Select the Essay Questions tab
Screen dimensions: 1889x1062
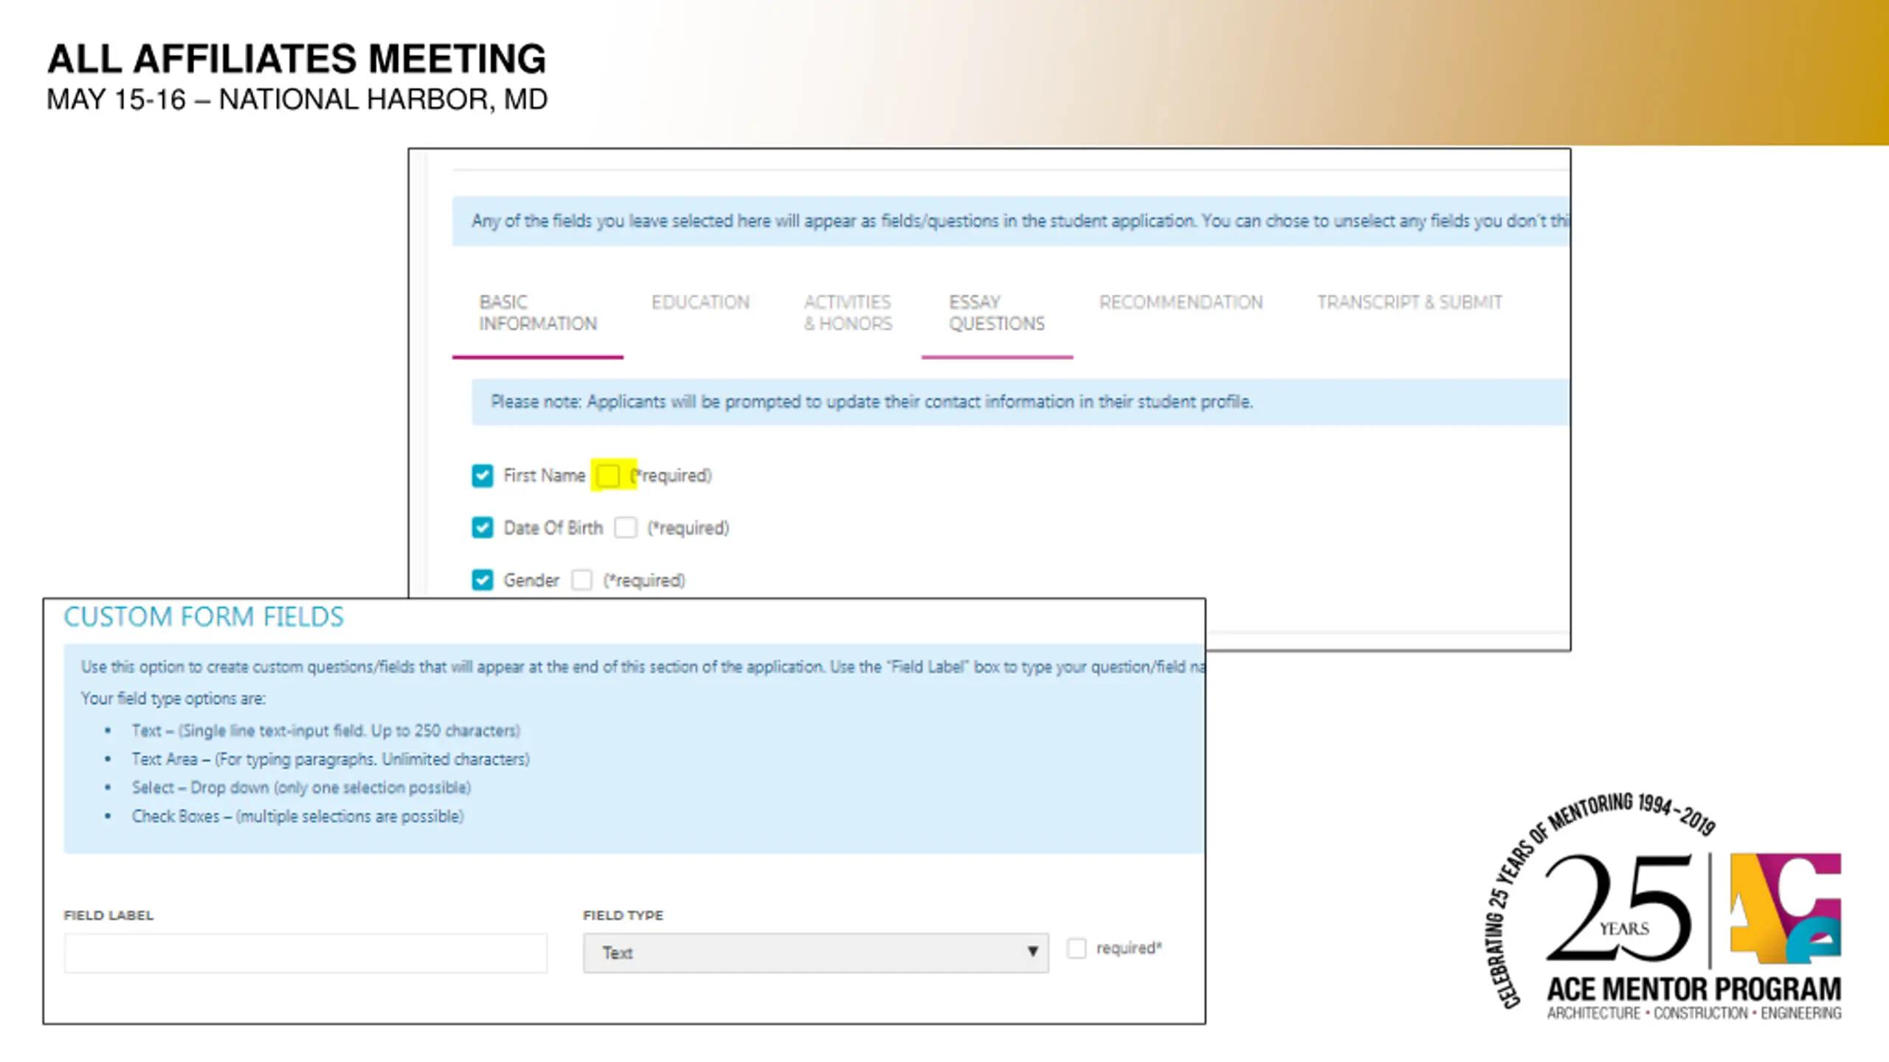(x=997, y=313)
